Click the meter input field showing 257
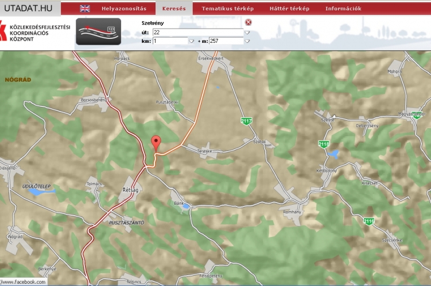The width and height of the screenshot is (431, 286). (x=225, y=41)
